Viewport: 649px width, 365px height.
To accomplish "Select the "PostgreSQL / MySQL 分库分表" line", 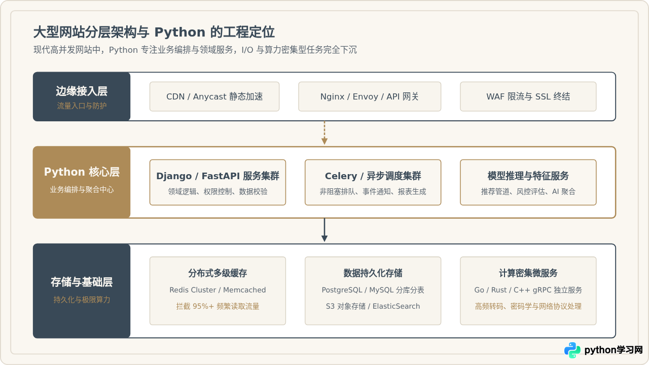I will coord(373,290).
